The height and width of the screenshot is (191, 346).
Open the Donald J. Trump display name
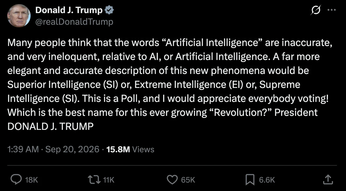(69, 10)
